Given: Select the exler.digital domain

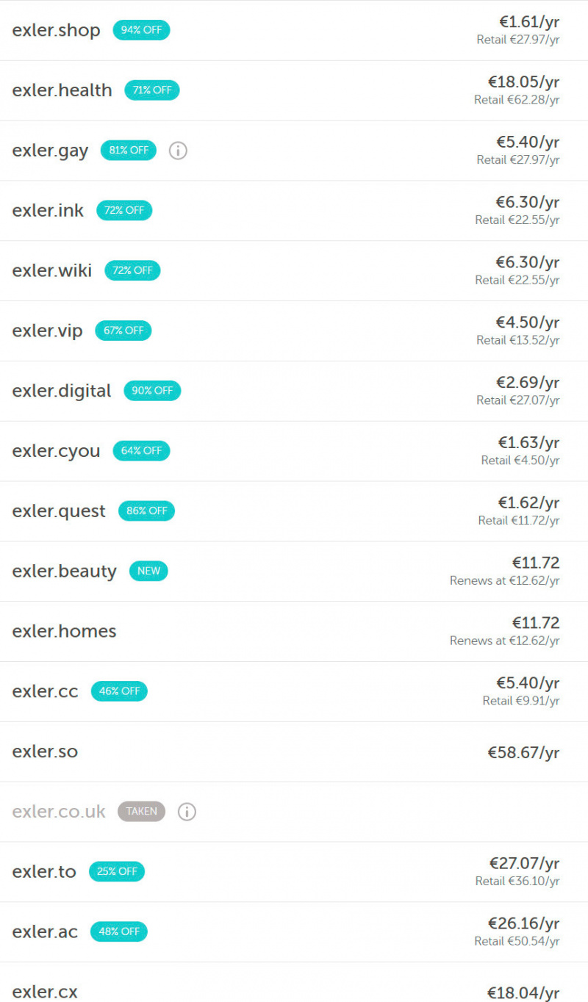Looking at the screenshot, I should coord(62,391).
